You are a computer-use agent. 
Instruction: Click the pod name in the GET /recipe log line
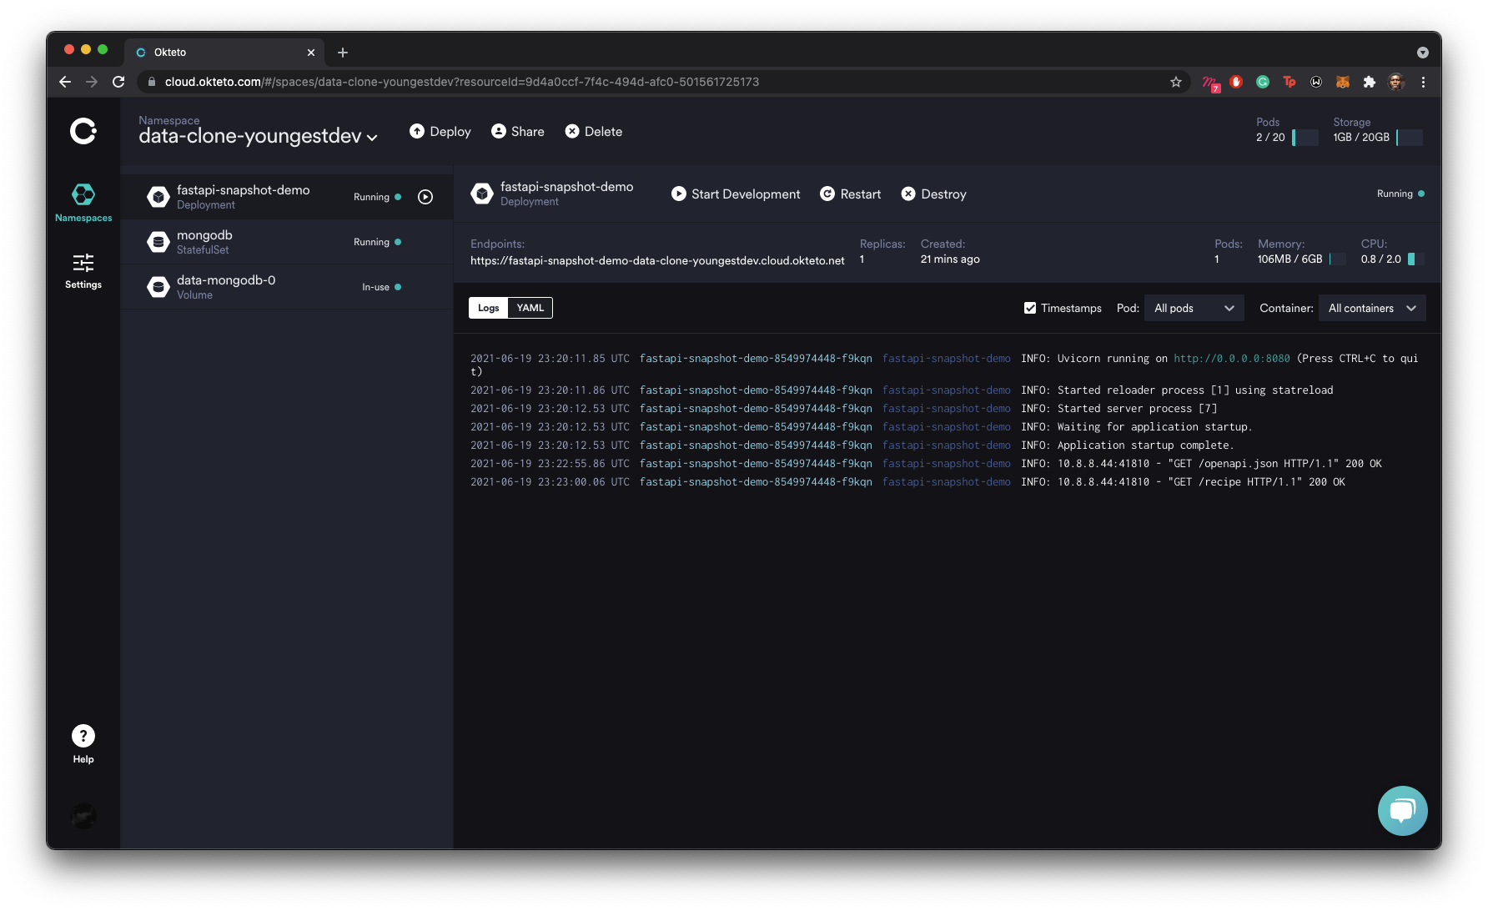[x=756, y=482]
